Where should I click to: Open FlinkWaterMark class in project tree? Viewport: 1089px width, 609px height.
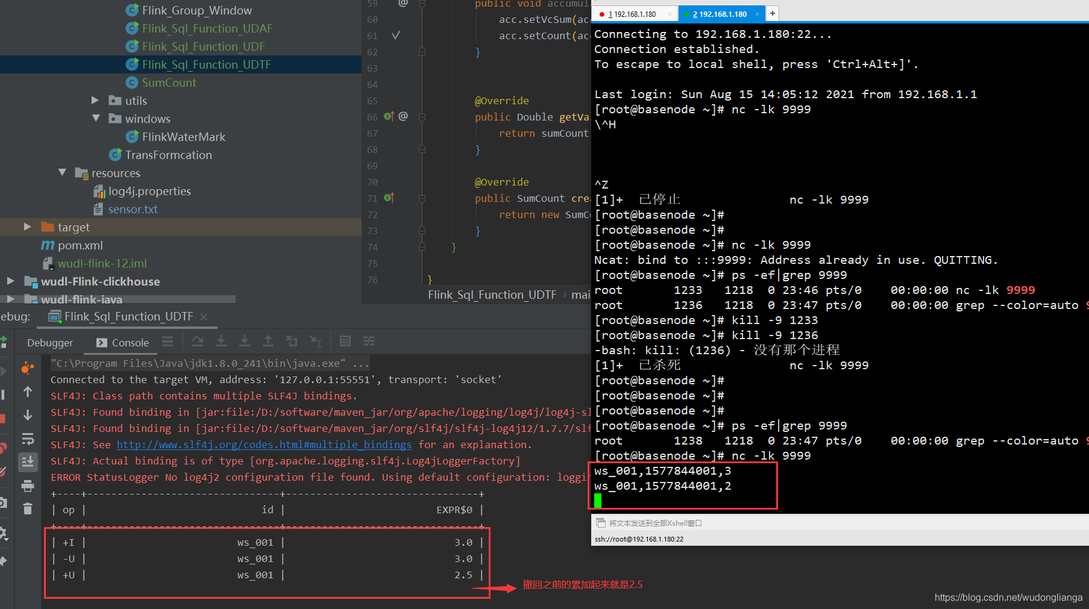[184, 137]
